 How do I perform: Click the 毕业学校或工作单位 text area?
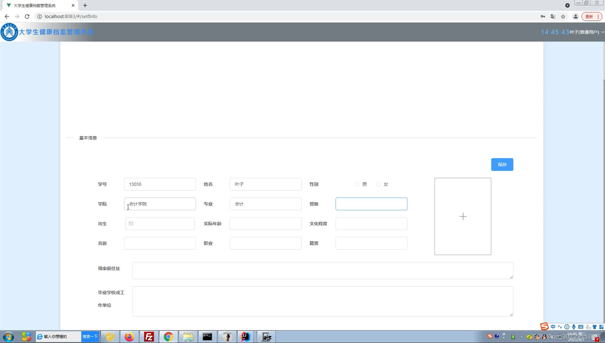323,301
